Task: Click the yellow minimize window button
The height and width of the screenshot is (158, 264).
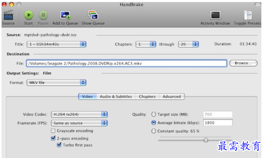Action: coord(12,5)
